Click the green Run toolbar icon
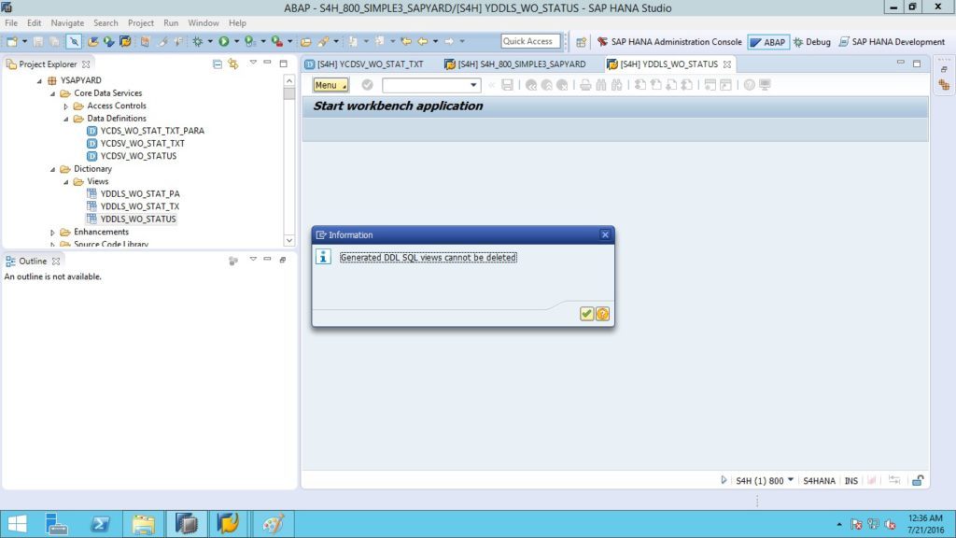This screenshot has width=956, height=538. (224, 41)
